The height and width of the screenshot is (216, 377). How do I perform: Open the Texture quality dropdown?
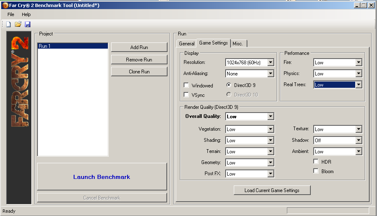pos(338,129)
